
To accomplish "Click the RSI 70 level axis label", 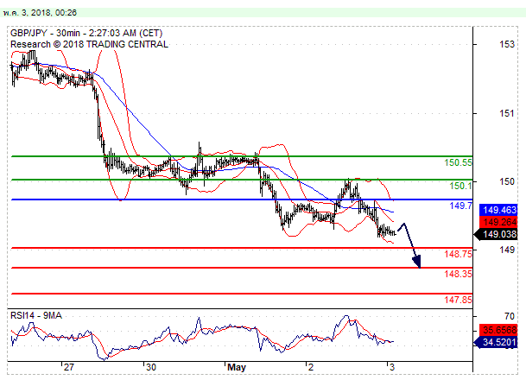I will click(x=510, y=316).
